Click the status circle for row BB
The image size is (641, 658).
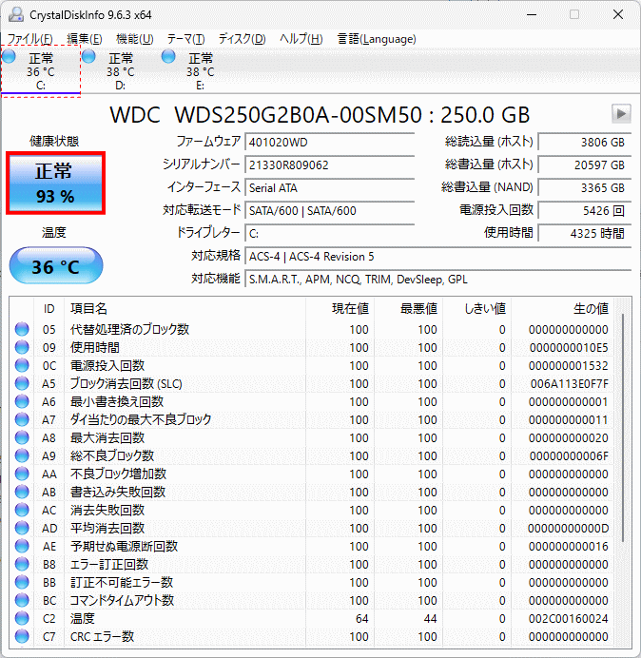click(22, 583)
